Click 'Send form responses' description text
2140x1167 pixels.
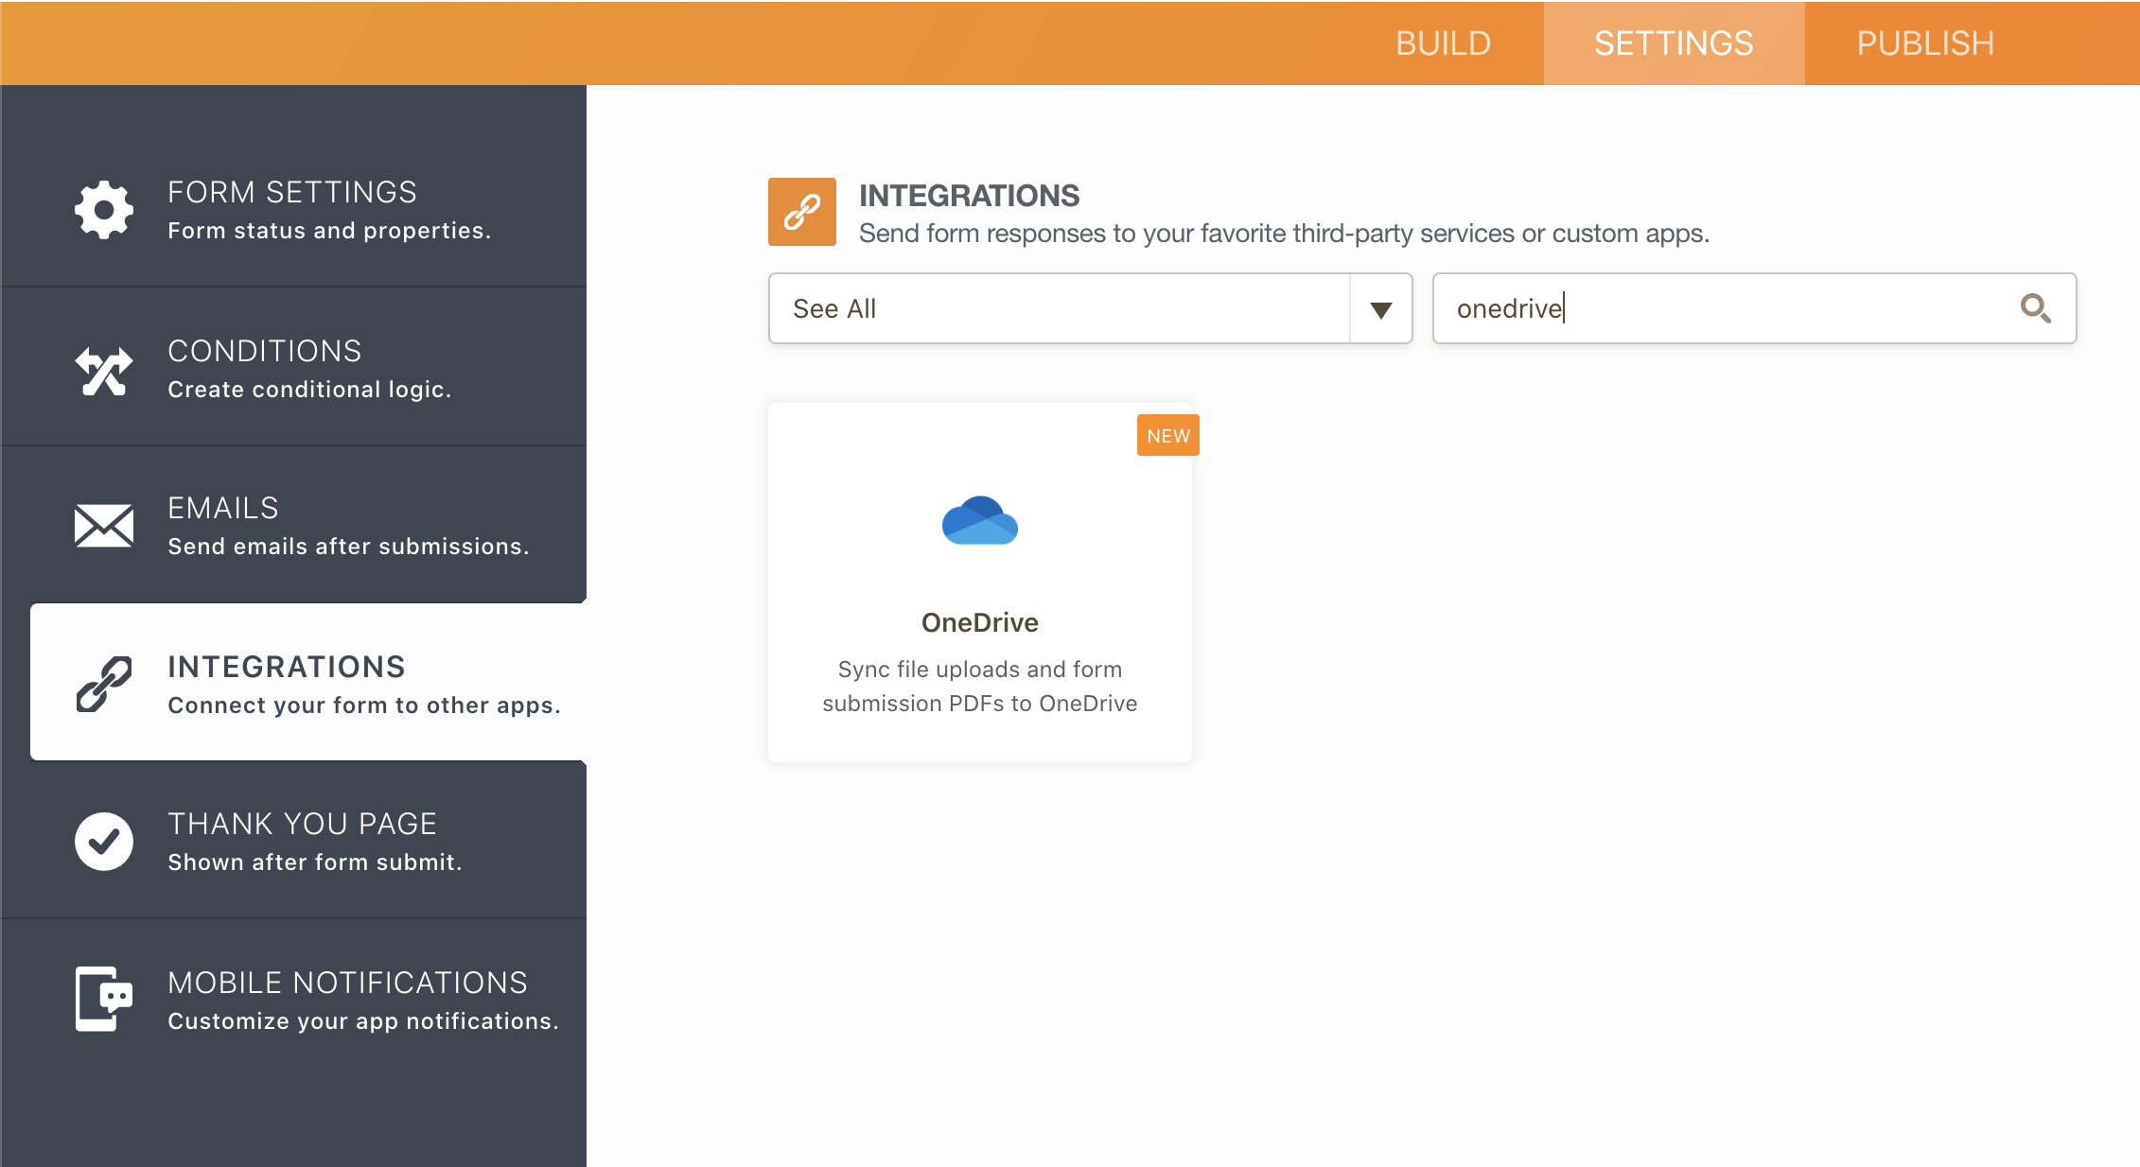coord(1285,234)
